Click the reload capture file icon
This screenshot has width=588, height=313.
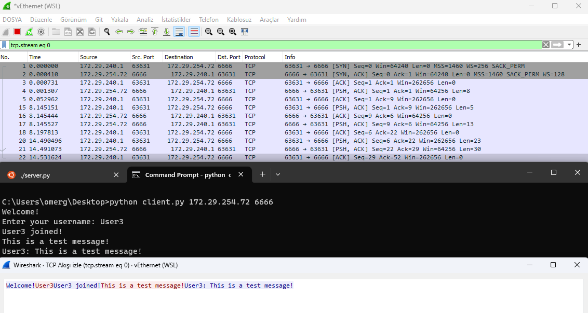[x=92, y=32]
